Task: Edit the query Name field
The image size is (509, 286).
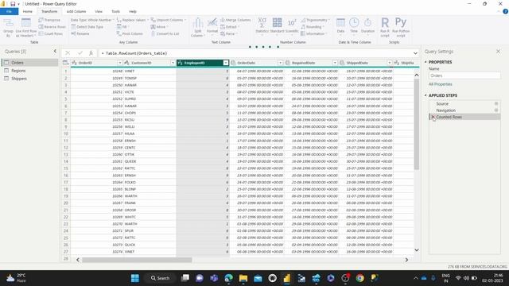Action: (464, 75)
